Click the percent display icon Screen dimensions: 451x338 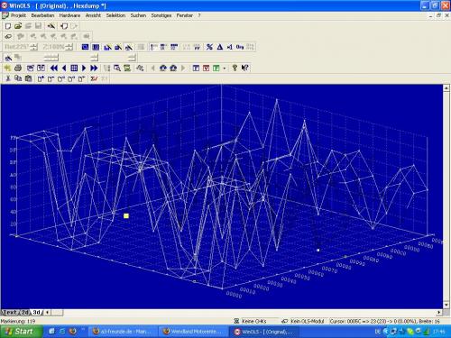click(209, 47)
